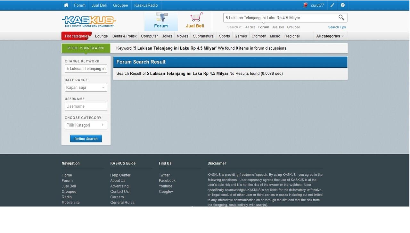Viewport: 410px width, 233px height.
Task: Open the Sports category
Action: (225, 36)
